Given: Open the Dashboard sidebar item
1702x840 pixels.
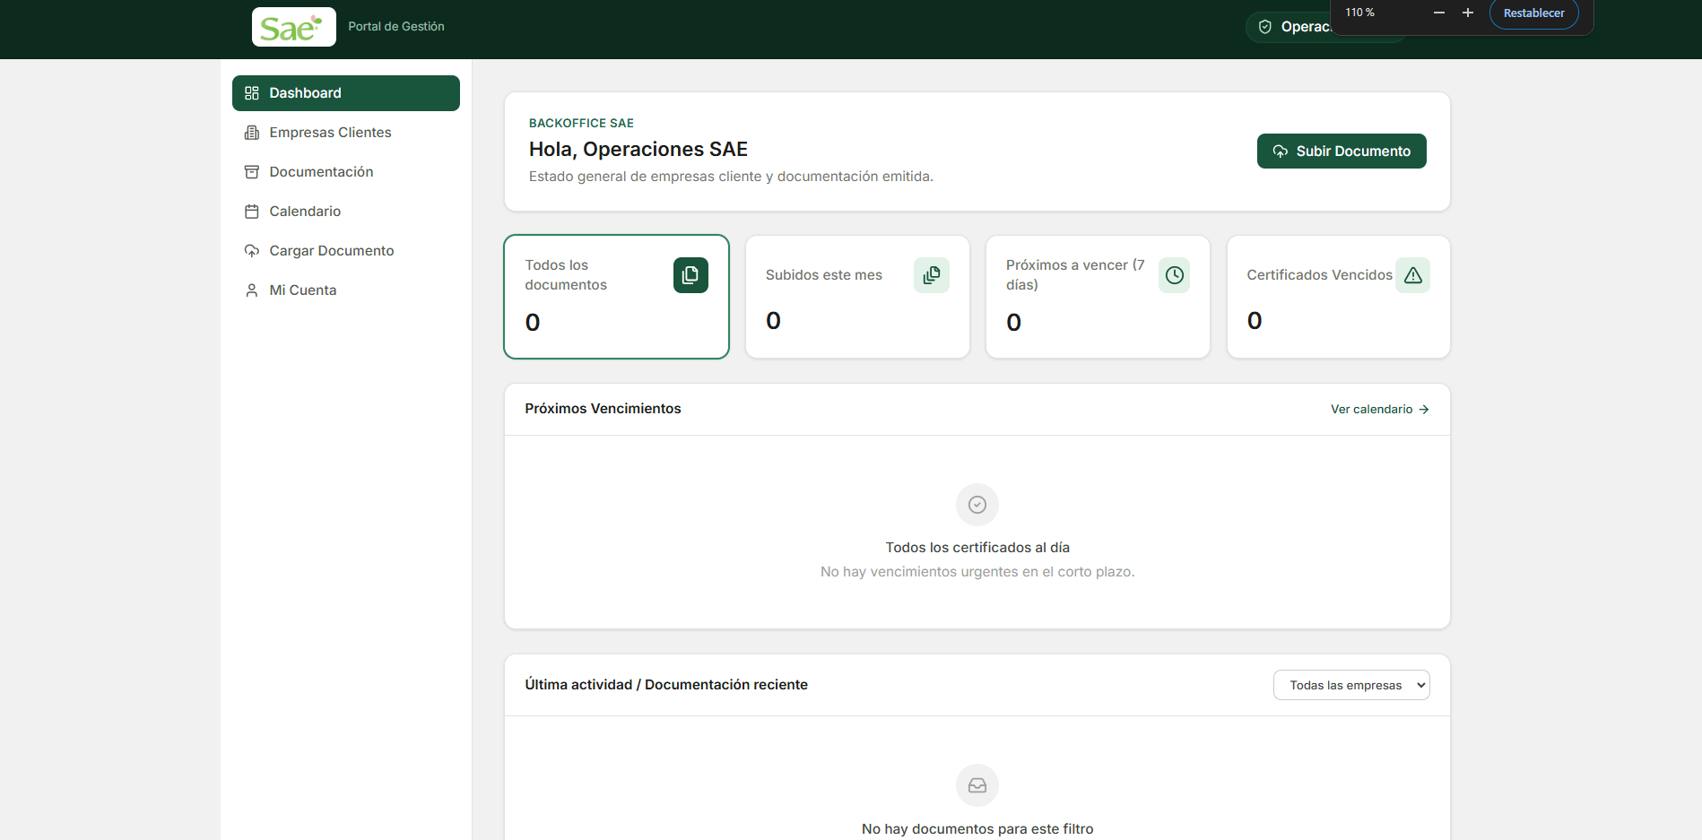Looking at the screenshot, I should click(345, 93).
